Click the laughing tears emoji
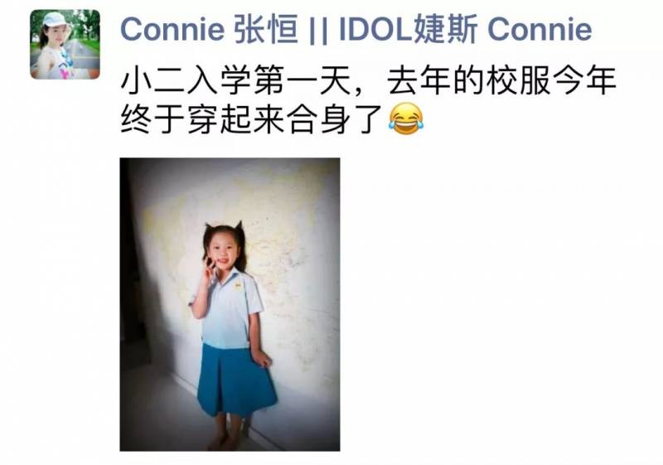 (x=405, y=119)
